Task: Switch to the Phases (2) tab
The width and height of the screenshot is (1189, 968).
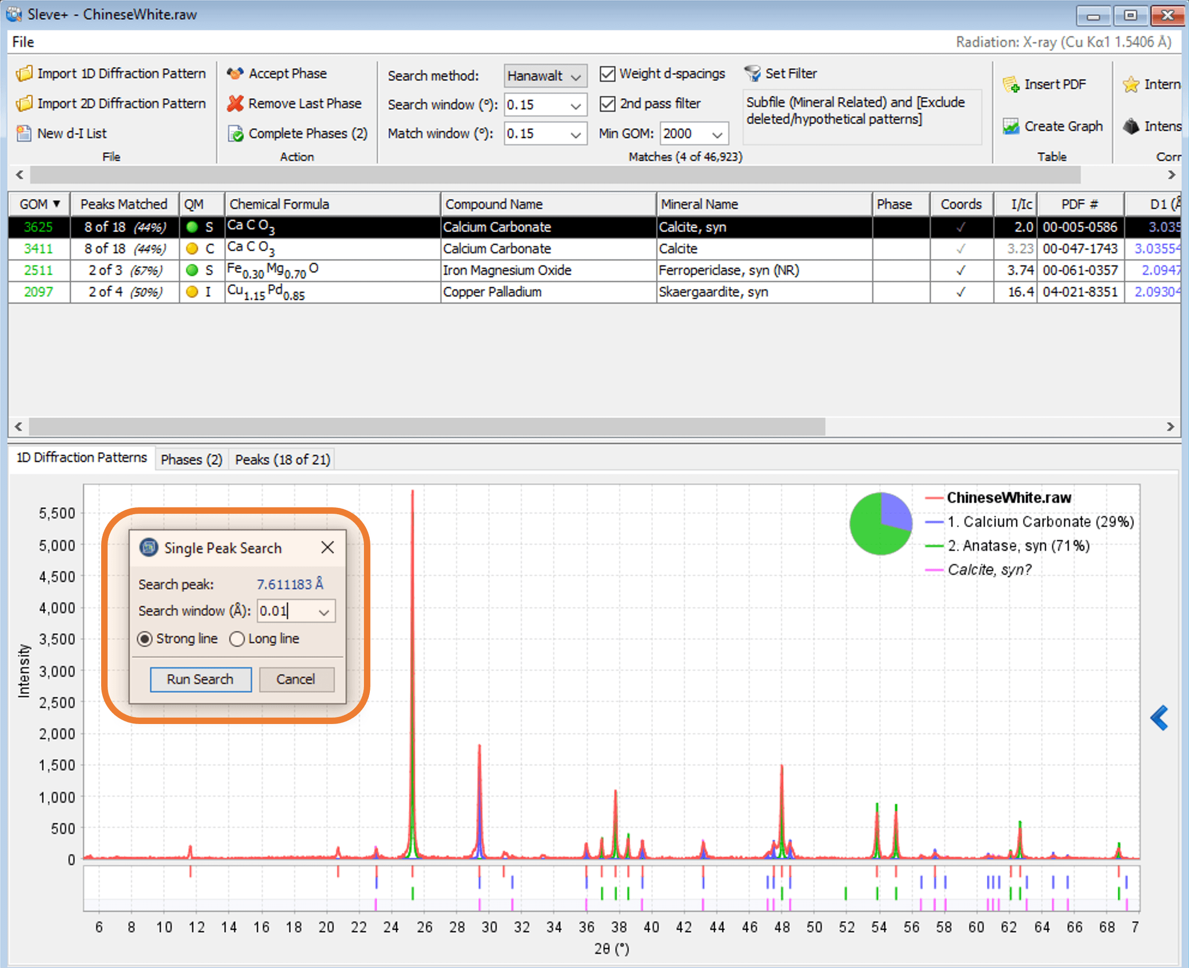Action: (191, 459)
